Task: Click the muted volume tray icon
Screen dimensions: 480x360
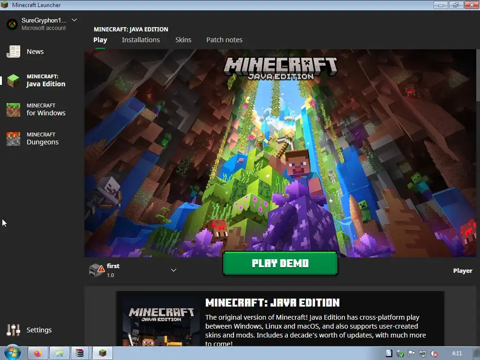Action: point(434,353)
